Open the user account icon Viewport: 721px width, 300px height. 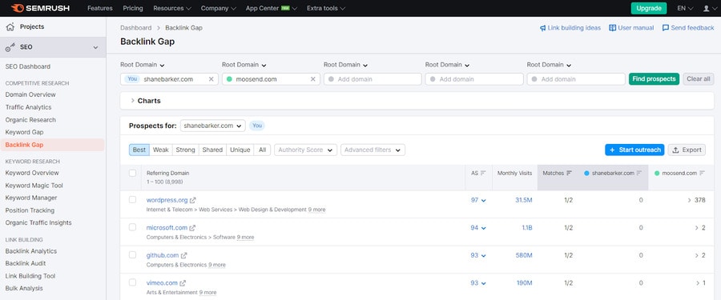pyautogui.click(x=707, y=8)
